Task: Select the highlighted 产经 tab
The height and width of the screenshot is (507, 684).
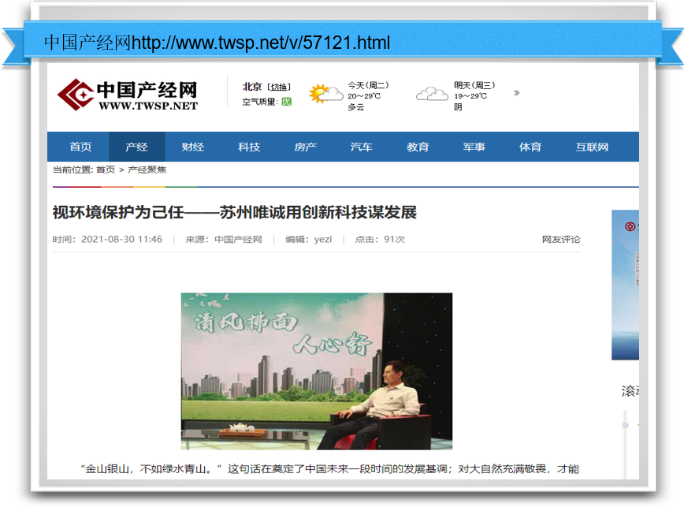Action: pyautogui.click(x=136, y=147)
